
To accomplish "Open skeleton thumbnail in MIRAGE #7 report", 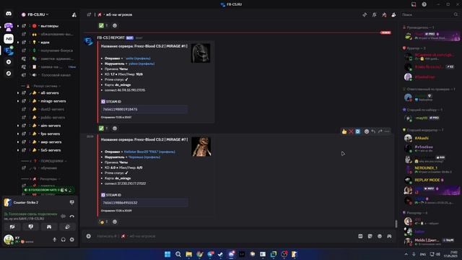I will (x=201, y=147).
